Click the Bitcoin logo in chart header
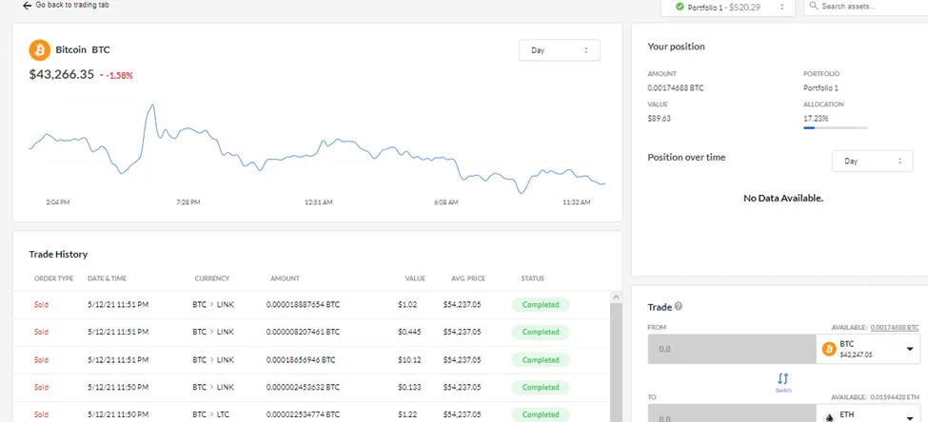The width and height of the screenshot is (928, 422). point(40,50)
